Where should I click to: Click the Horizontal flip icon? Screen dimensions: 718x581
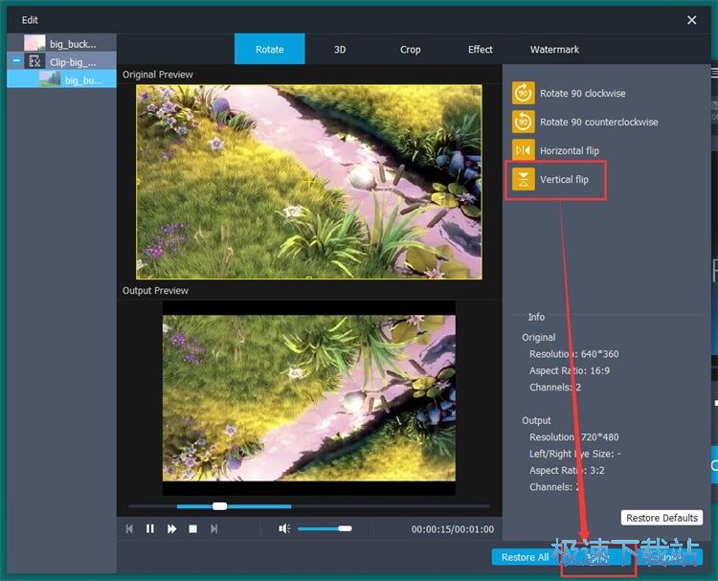[523, 150]
